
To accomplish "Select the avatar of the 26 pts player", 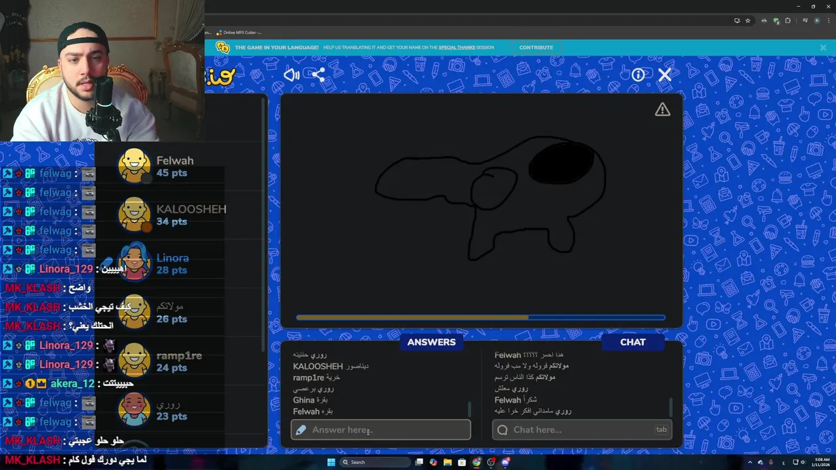I will click(134, 312).
